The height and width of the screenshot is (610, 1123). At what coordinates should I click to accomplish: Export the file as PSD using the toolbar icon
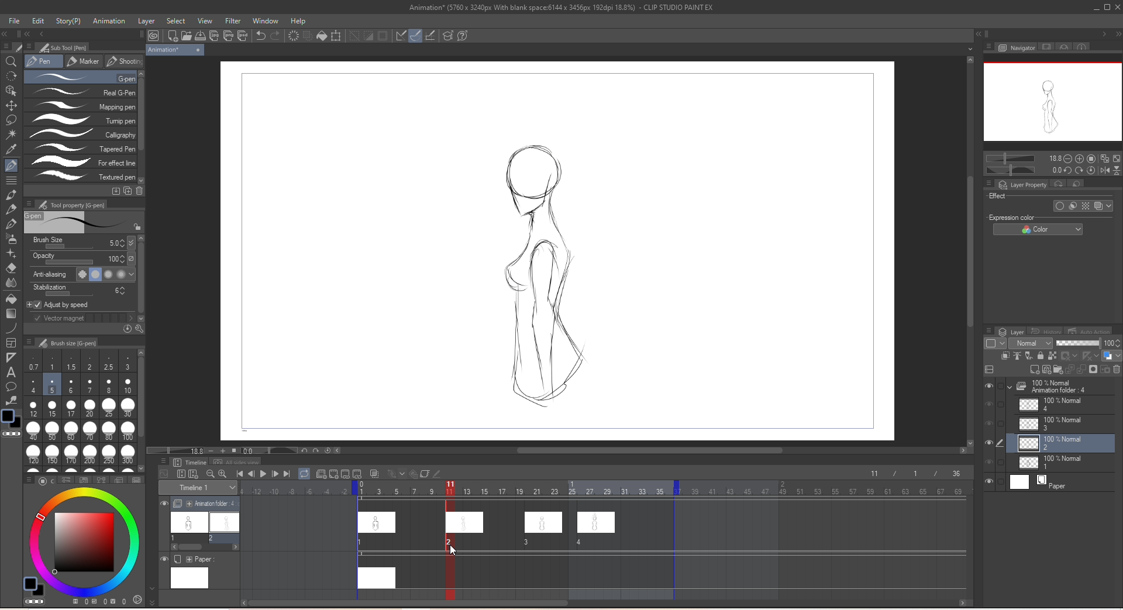pyautogui.click(x=243, y=36)
